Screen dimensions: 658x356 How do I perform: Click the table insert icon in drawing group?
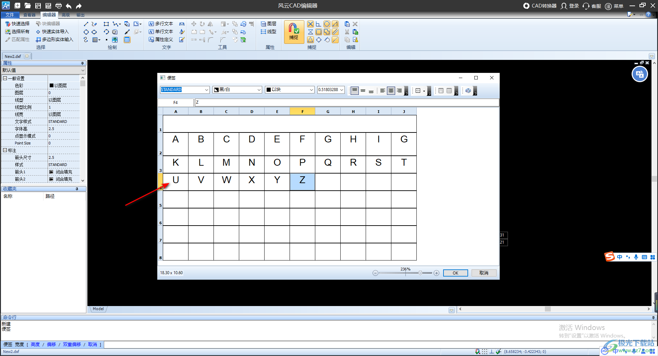(127, 40)
